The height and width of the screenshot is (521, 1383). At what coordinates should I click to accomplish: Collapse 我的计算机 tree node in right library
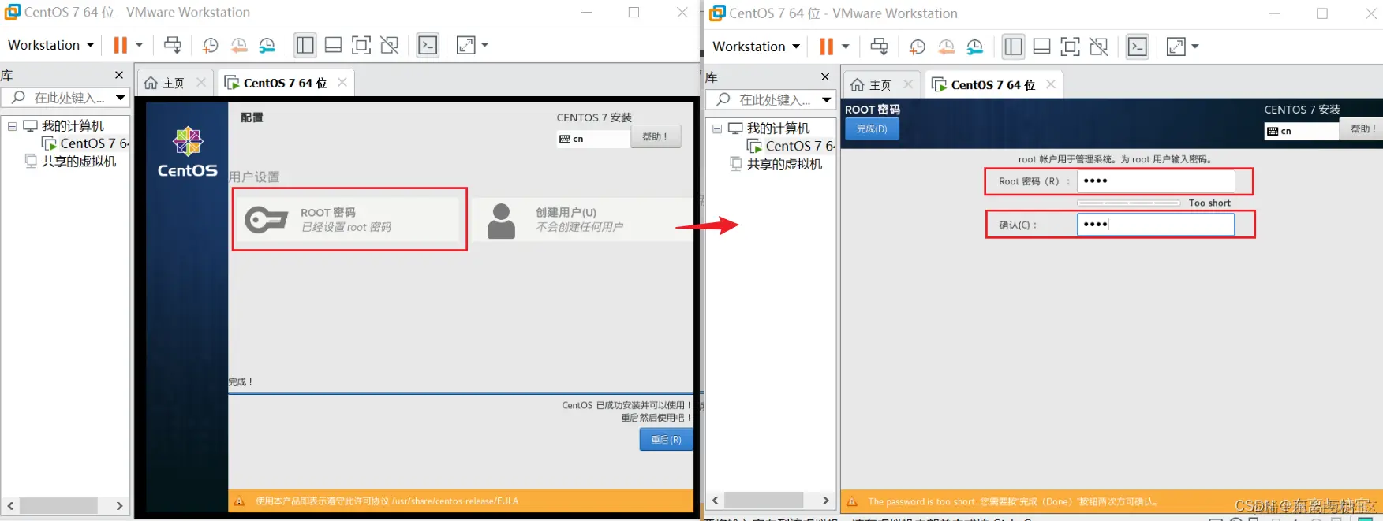coord(717,128)
